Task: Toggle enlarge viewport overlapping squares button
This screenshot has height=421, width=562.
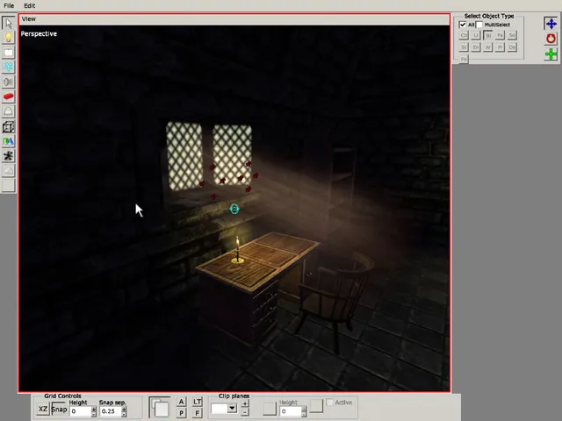Action: tap(160, 407)
